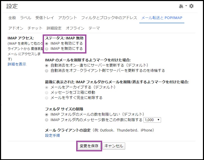Image resolution: width=204 pixels, height=160 pixels.
Task: Choose the limit message count radio option
Action: coord(47,120)
